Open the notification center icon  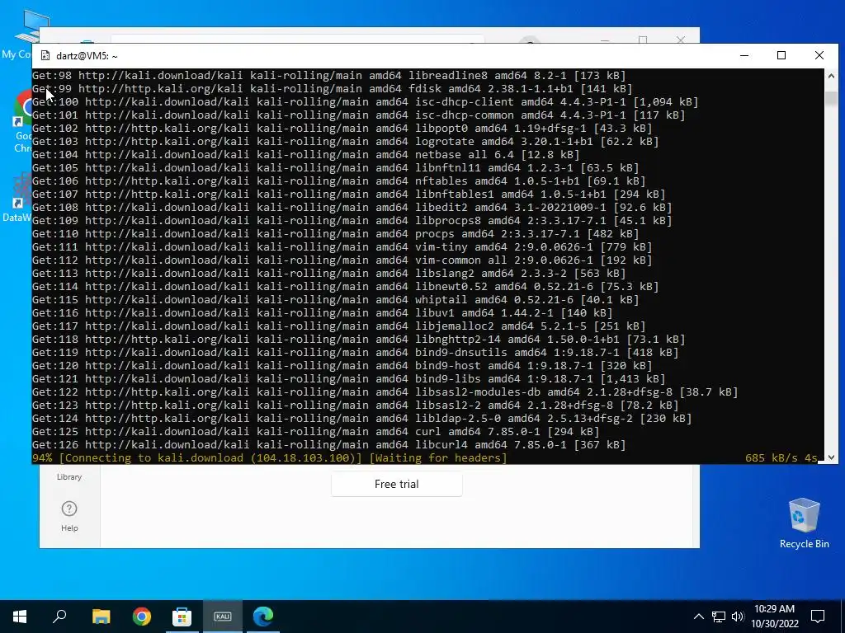click(818, 617)
